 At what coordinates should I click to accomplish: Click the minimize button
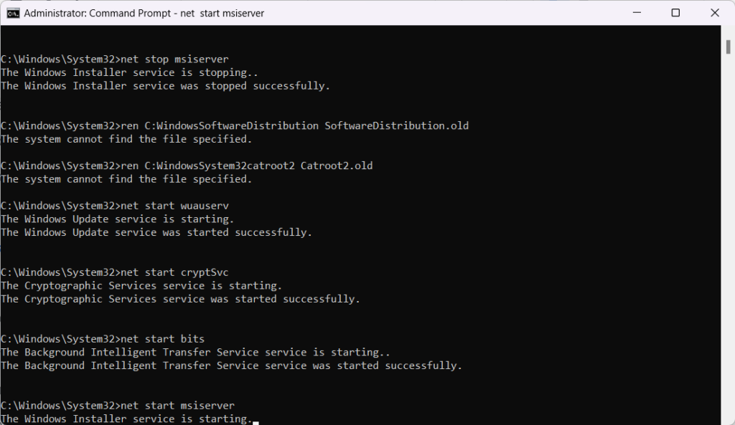[x=637, y=12]
